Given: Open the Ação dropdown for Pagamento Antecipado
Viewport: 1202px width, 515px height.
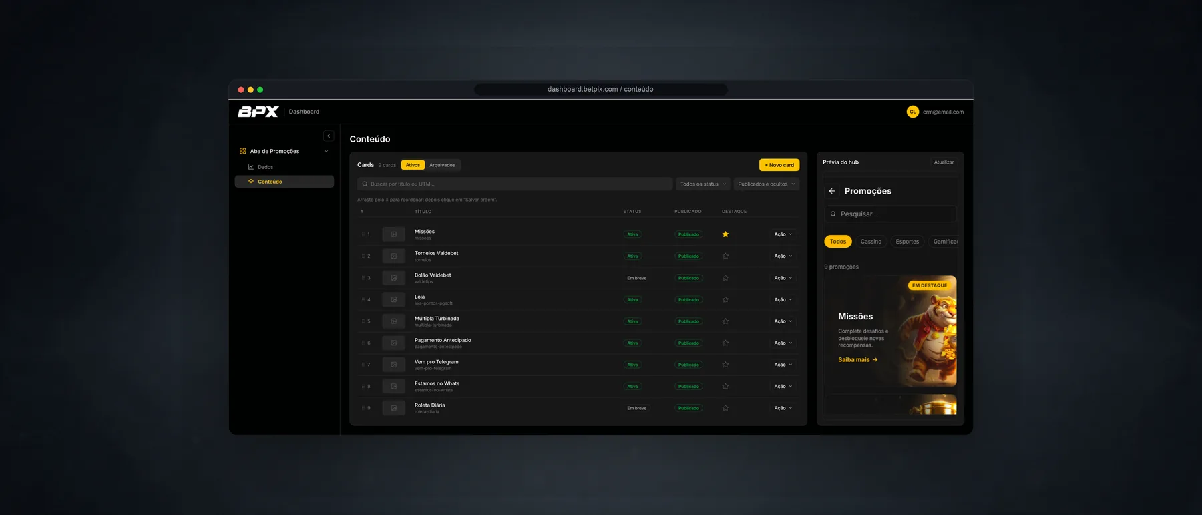Looking at the screenshot, I should coord(783,343).
